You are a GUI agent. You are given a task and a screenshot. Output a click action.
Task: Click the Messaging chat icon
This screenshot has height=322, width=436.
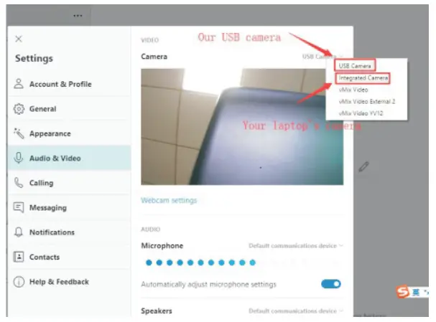click(x=19, y=207)
